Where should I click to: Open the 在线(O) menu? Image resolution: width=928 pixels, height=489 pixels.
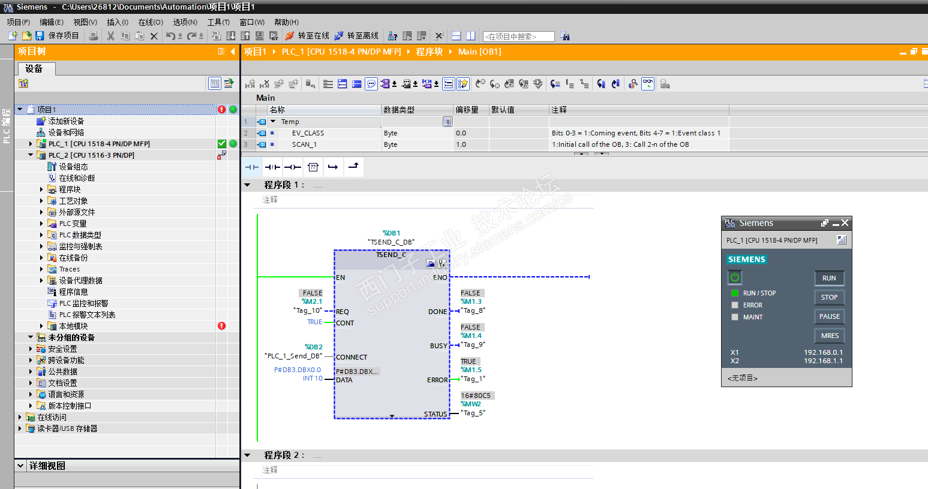pos(151,22)
